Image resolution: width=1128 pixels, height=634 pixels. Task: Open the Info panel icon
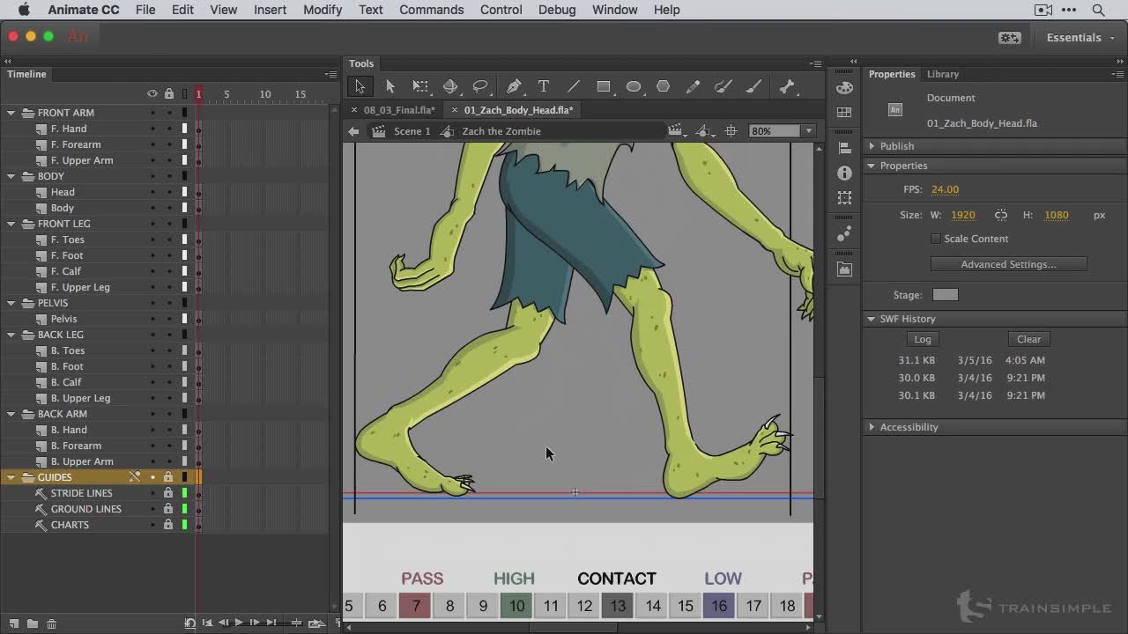click(844, 173)
